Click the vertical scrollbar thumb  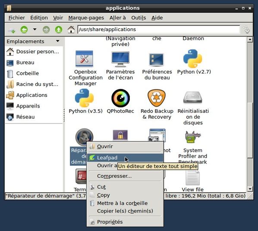coord(250,130)
